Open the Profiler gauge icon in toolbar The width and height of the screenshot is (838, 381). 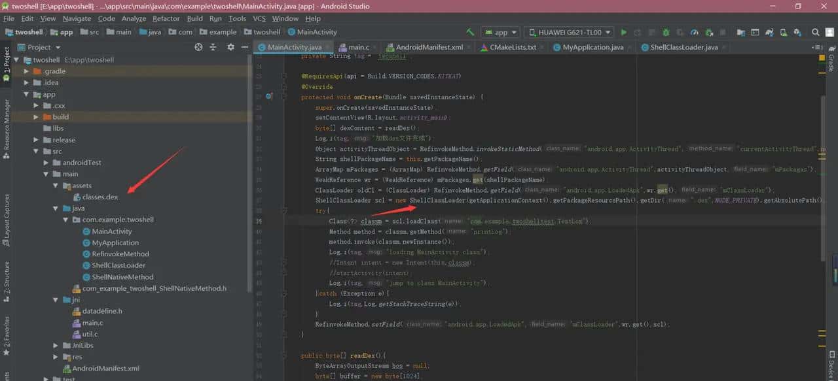coord(695,32)
